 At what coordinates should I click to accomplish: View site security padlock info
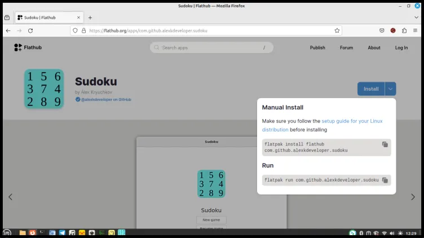coord(84,30)
